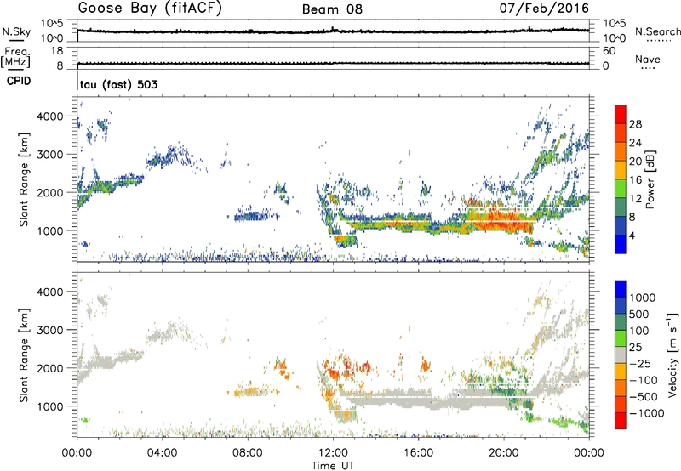Image resolution: width=681 pixels, height=471 pixels.
Task: Click the 'Power [dB]' colorbar title
Action: 650,179
